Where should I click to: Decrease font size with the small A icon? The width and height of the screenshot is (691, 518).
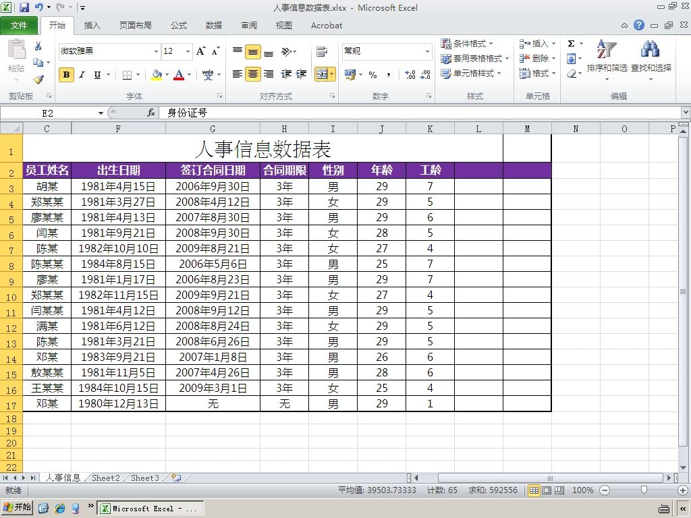tap(215, 51)
